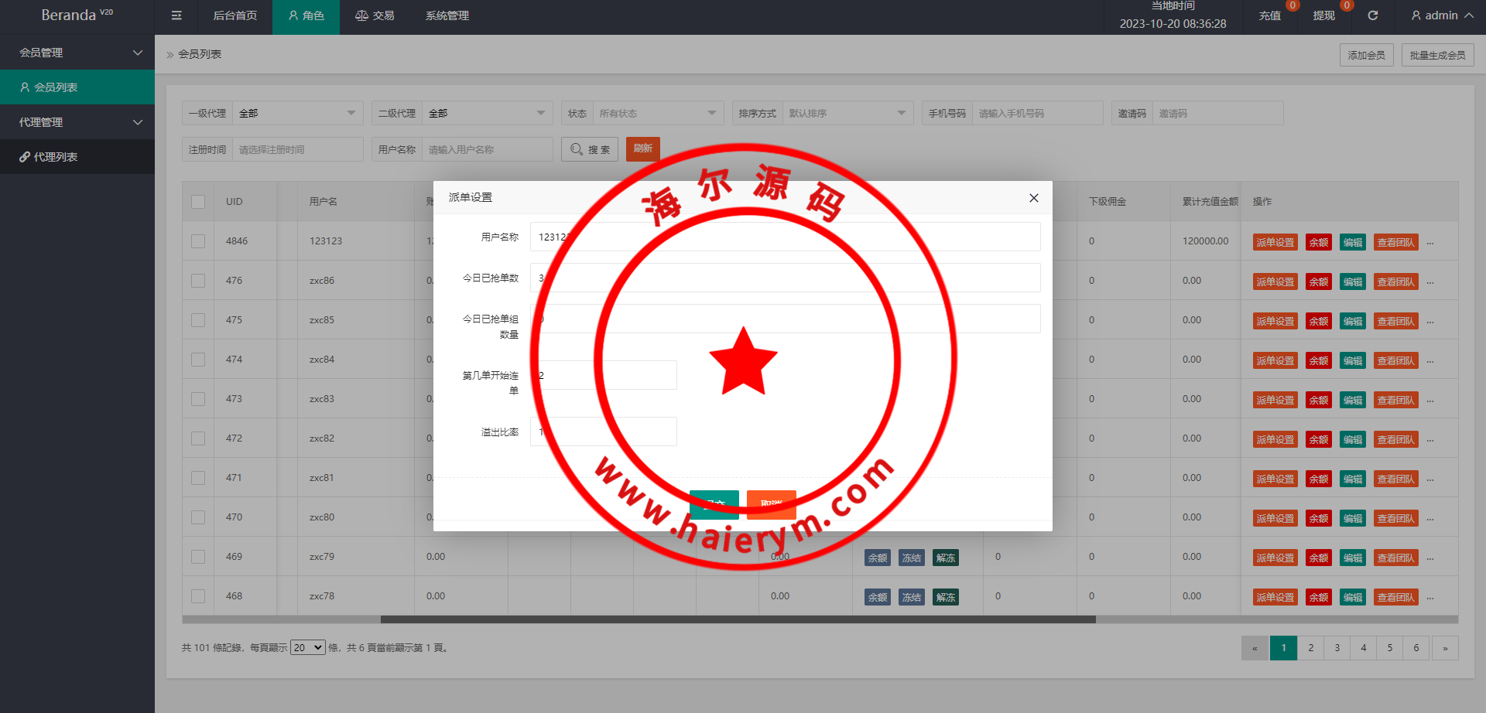Open the 状态 filter dropdown
1486x713 pixels.
[x=658, y=113]
